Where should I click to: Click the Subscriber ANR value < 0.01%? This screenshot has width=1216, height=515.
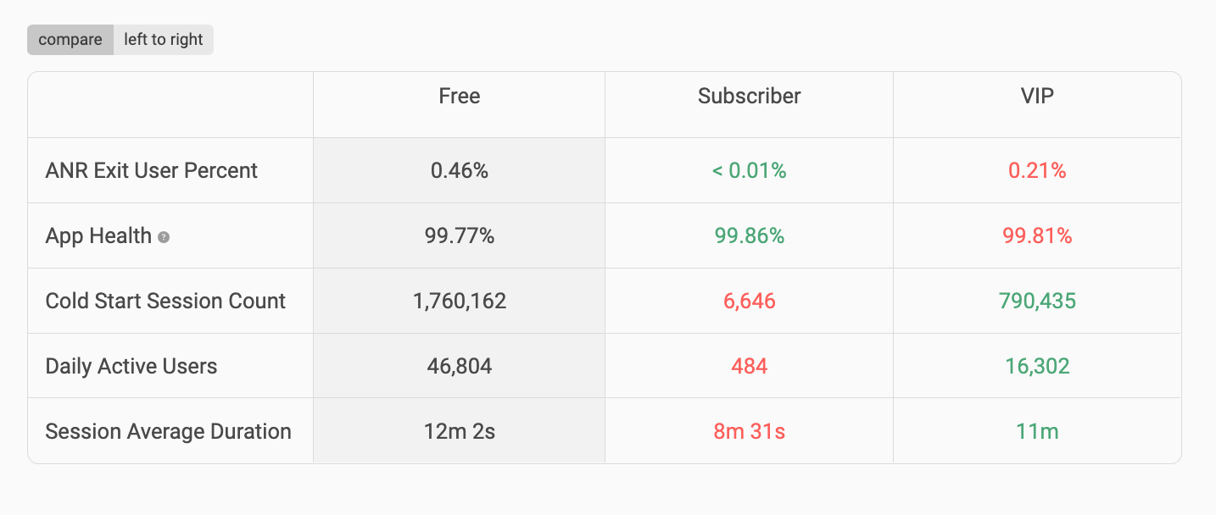(750, 170)
